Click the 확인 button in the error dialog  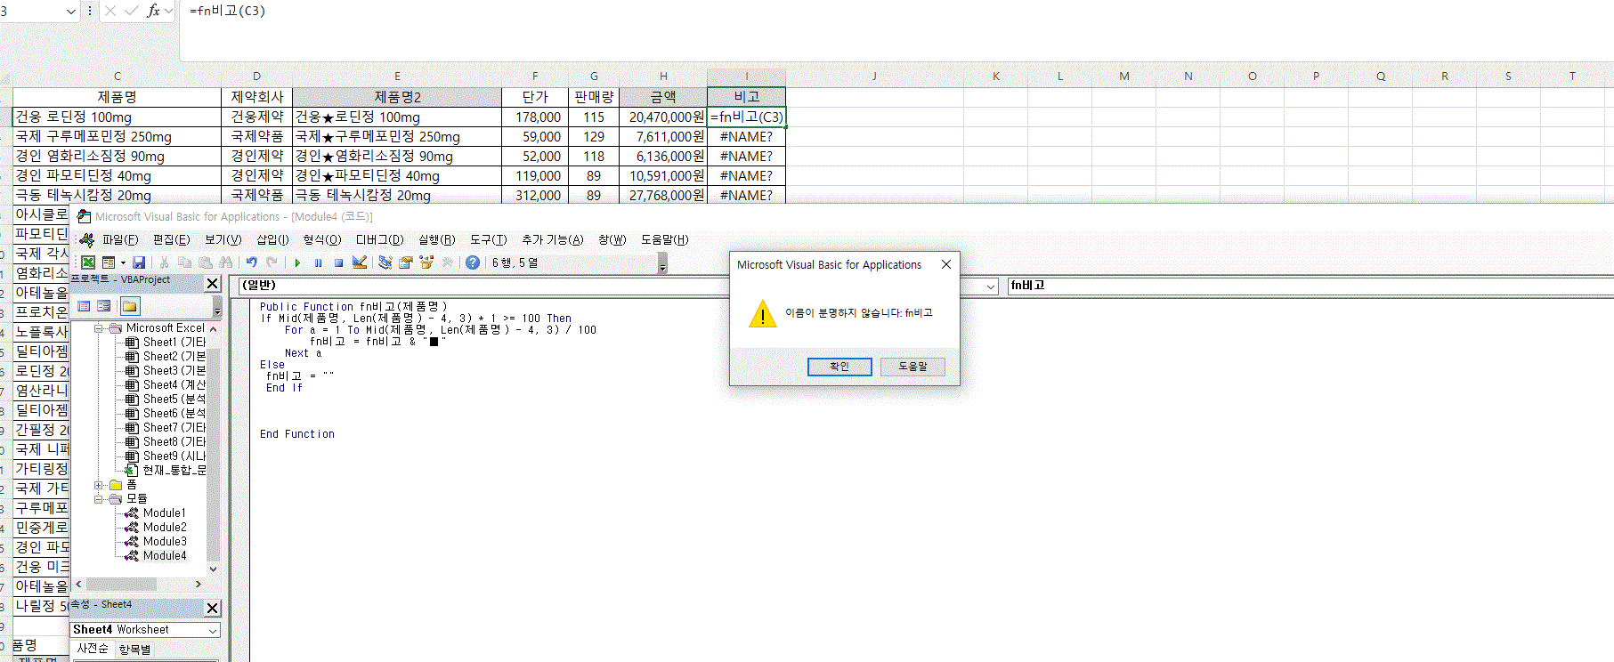pos(839,367)
